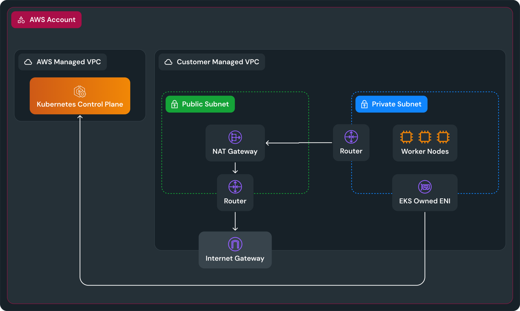
Task: Select the AWS Managed VPC label
Action: click(x=69, y=62)
